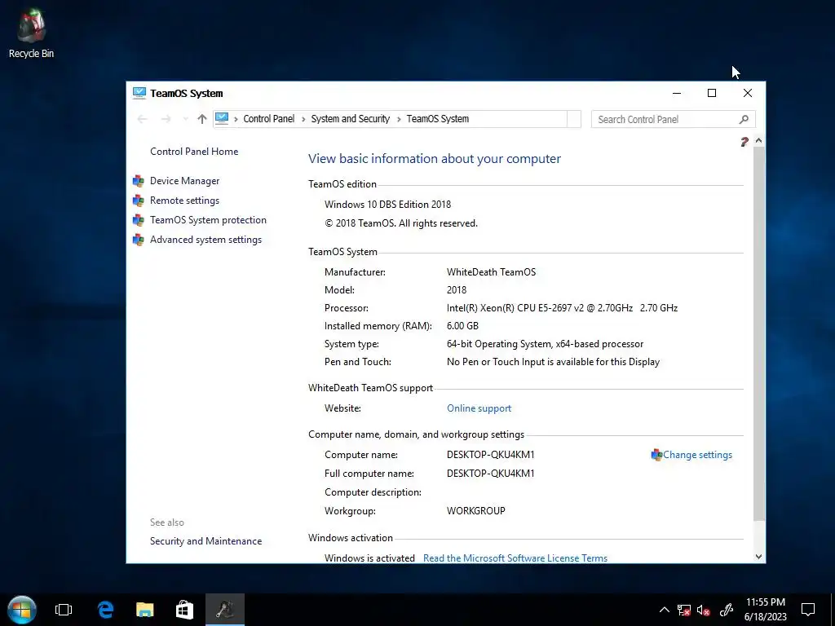Click the pen workspace tray icon
The height and width of the screenshot is (626, 835).
pyautogui.click(x=727, y=610)
